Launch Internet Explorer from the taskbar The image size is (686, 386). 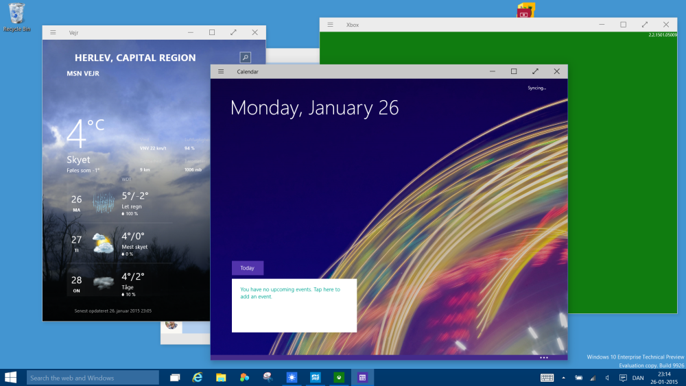coord(198,378)
